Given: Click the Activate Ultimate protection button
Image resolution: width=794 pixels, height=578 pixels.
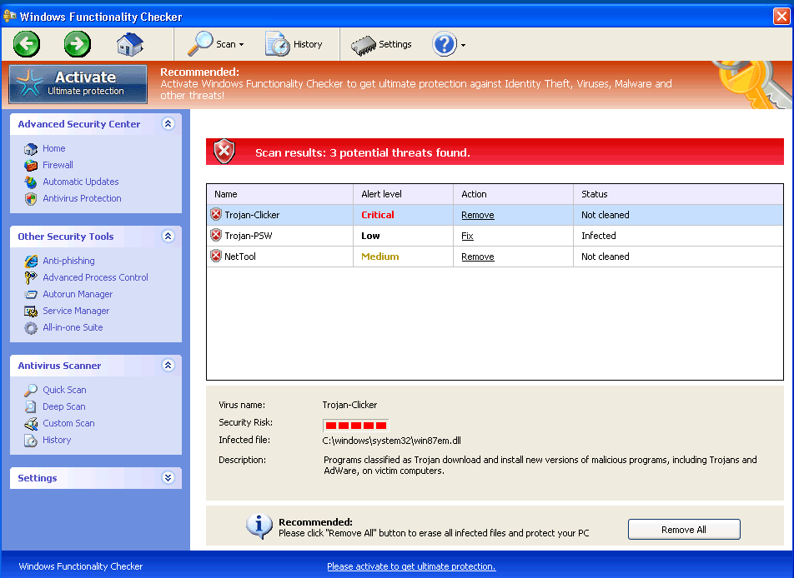Looking at the screenshot, I should (78, 84).
